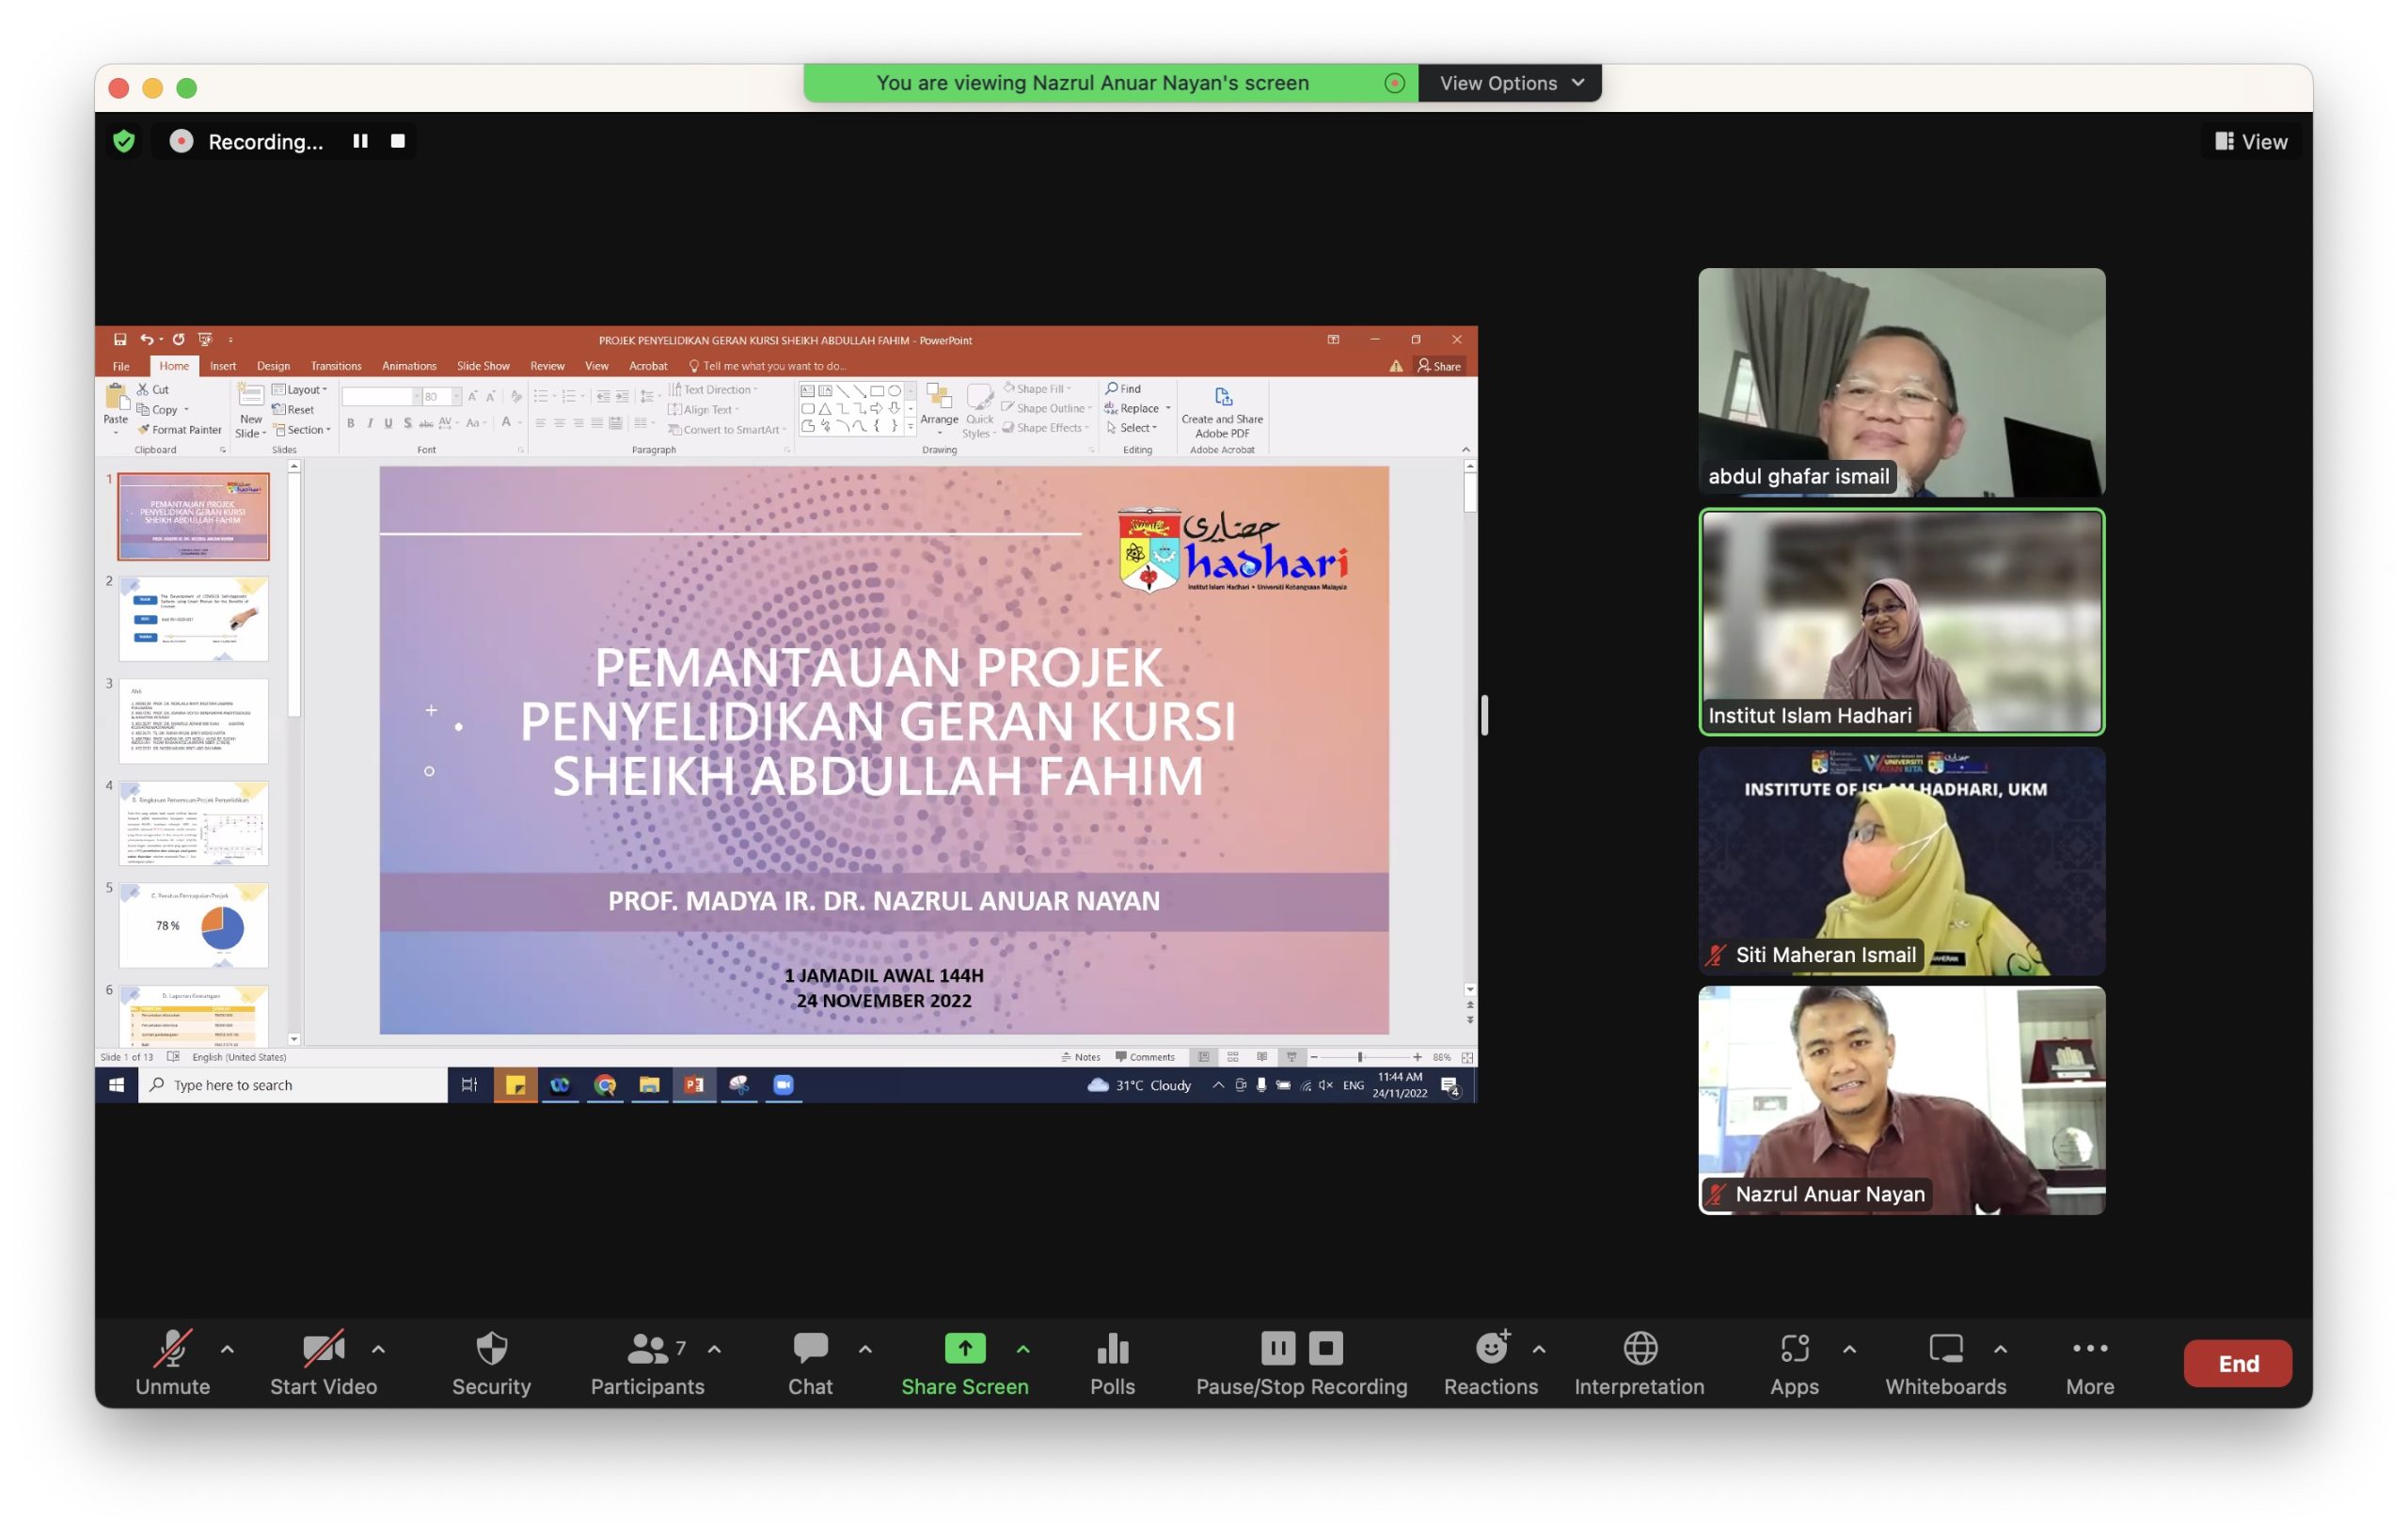This screenshot has width=2408, height=1534.
Task: Select Nazrul Anuar Nayan's video tile
Action: [1901, 1100]
